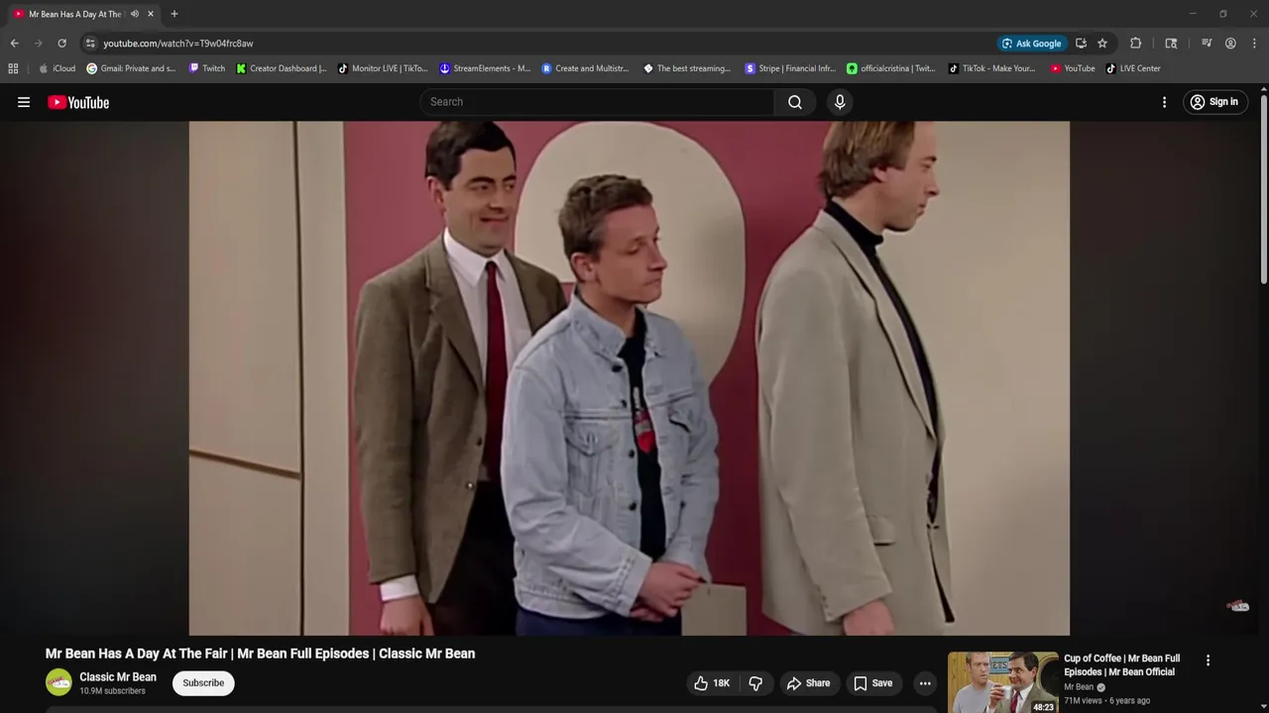The image size is (1269, 713).
Task: Open the Creator Dashboard bookmark
Action: pyautogui.click(x=282, y=68)
